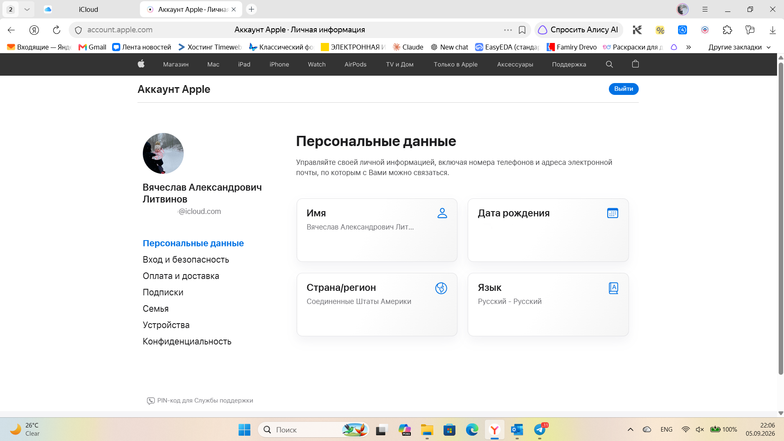Open the downloads arrow icon
The width and height of the screenshot is (784, 441).
point(773,30)
